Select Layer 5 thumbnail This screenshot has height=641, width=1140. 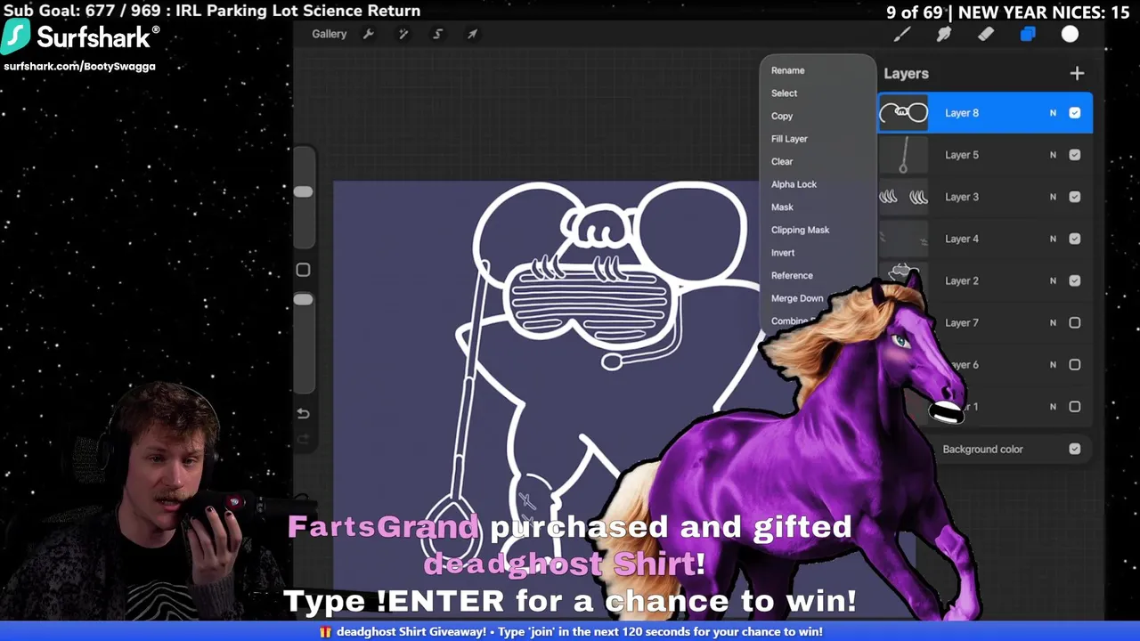(x=903, y=155)
